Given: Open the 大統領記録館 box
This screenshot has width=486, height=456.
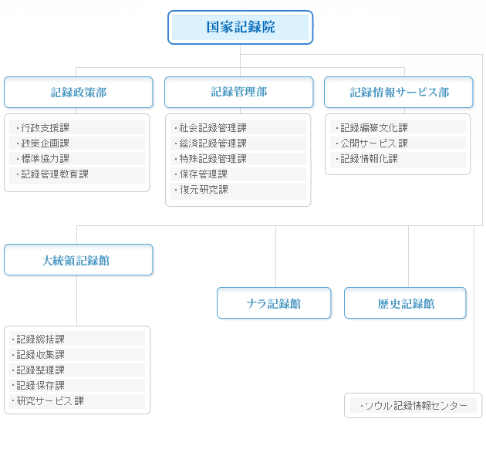Looking at the screenshot, I should 78,260.
